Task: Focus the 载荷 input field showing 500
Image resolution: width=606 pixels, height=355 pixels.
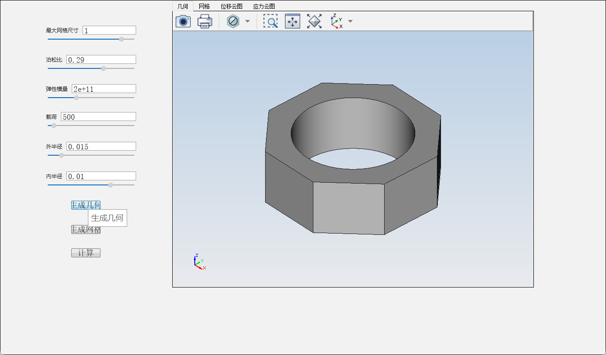Action: [x=98, y=117]
